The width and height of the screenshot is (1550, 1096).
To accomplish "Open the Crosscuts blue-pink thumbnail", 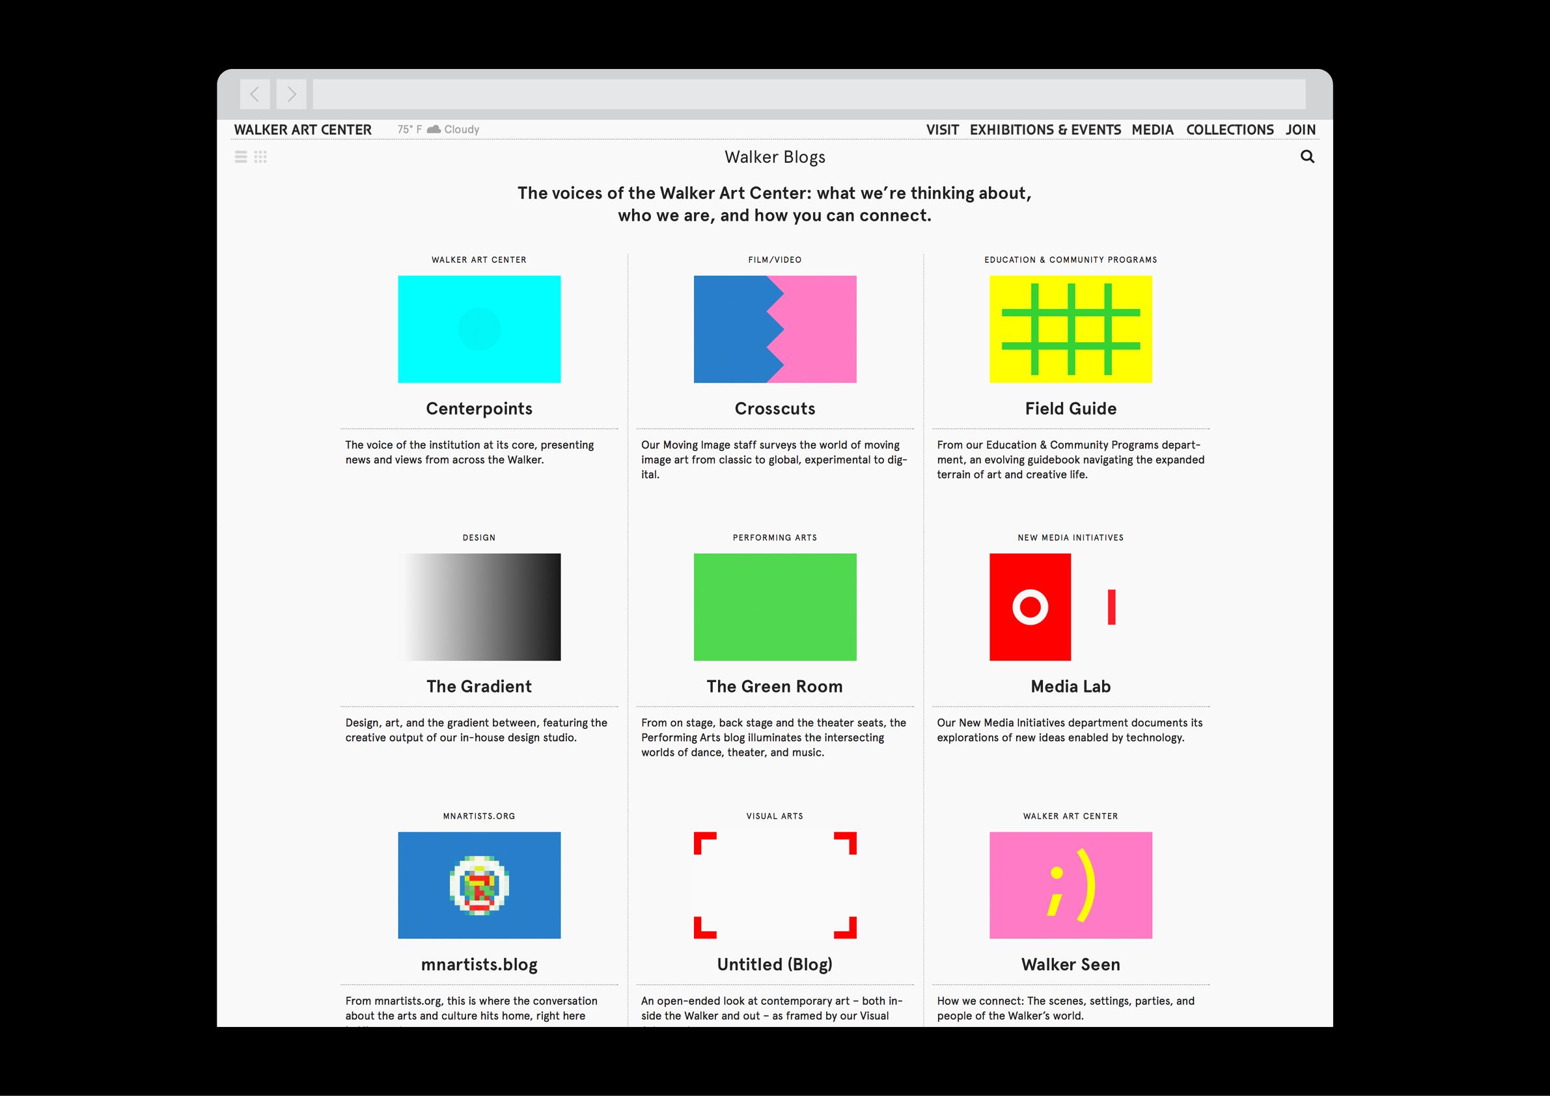I will (x=774, y=329).
